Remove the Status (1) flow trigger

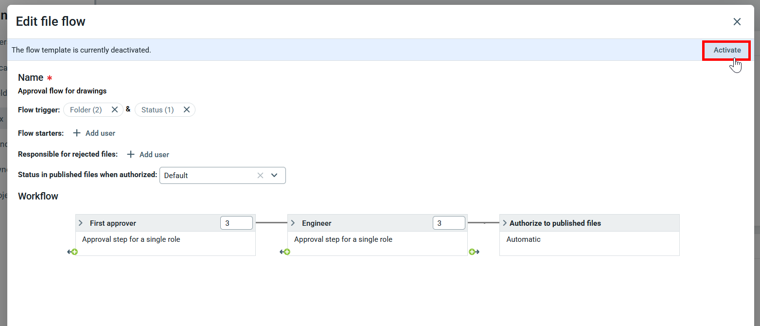click(186, 110)
